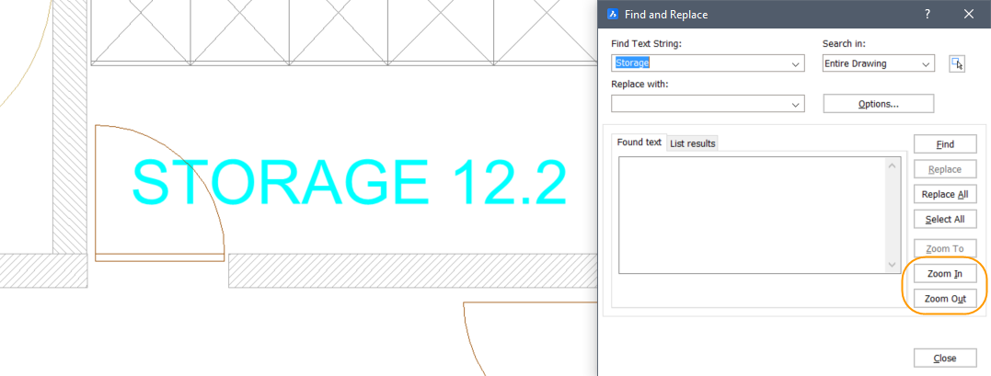Click the results list scrollbar up arrow
The width and height of the screenshot is (991, 376).
coord(893,166)
